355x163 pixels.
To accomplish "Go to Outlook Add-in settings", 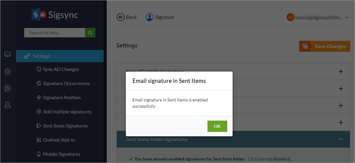I will (x=59, y=140).
